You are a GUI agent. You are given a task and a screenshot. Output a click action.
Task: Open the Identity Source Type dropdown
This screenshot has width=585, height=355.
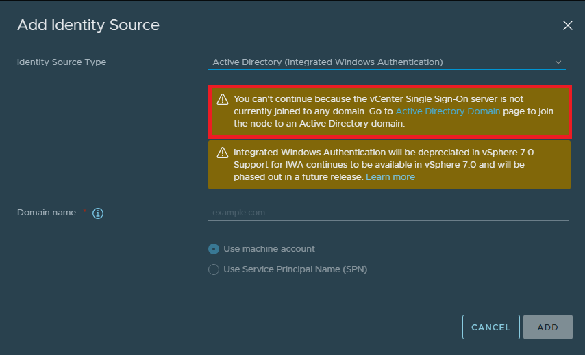pos(387,62)
